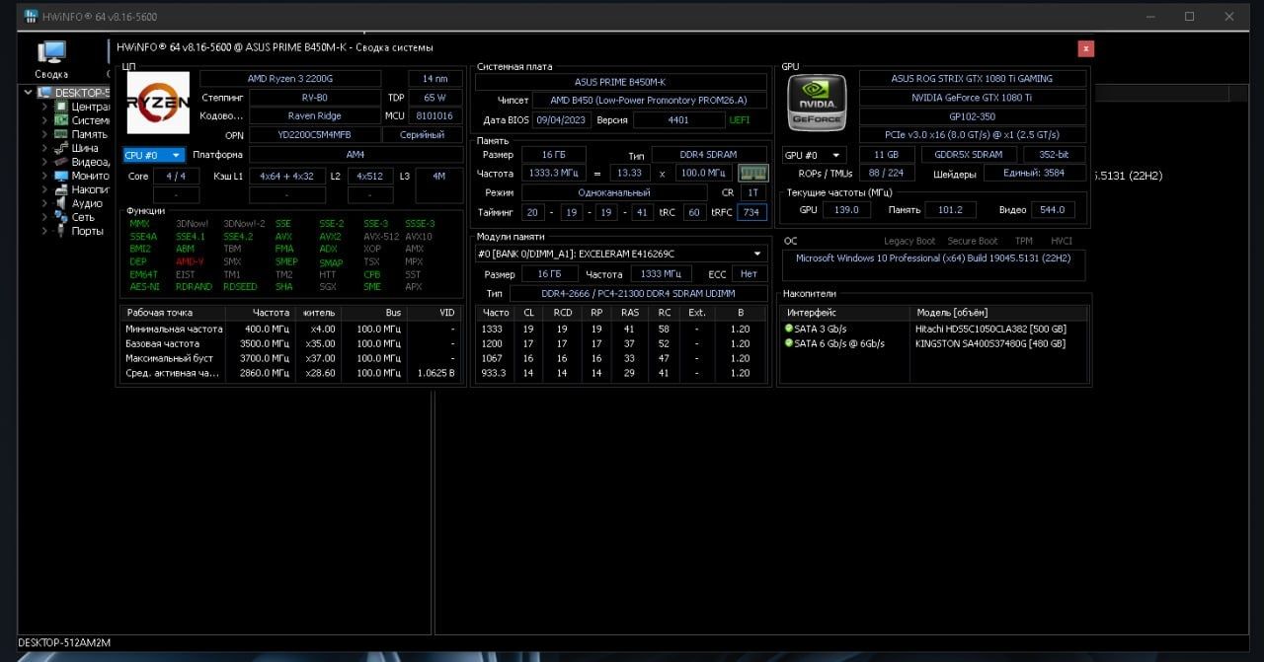Open the GPU #0 selector dropdown
Screen dimensions: 1264x662
pyautogui.click(x=815, y=155)
